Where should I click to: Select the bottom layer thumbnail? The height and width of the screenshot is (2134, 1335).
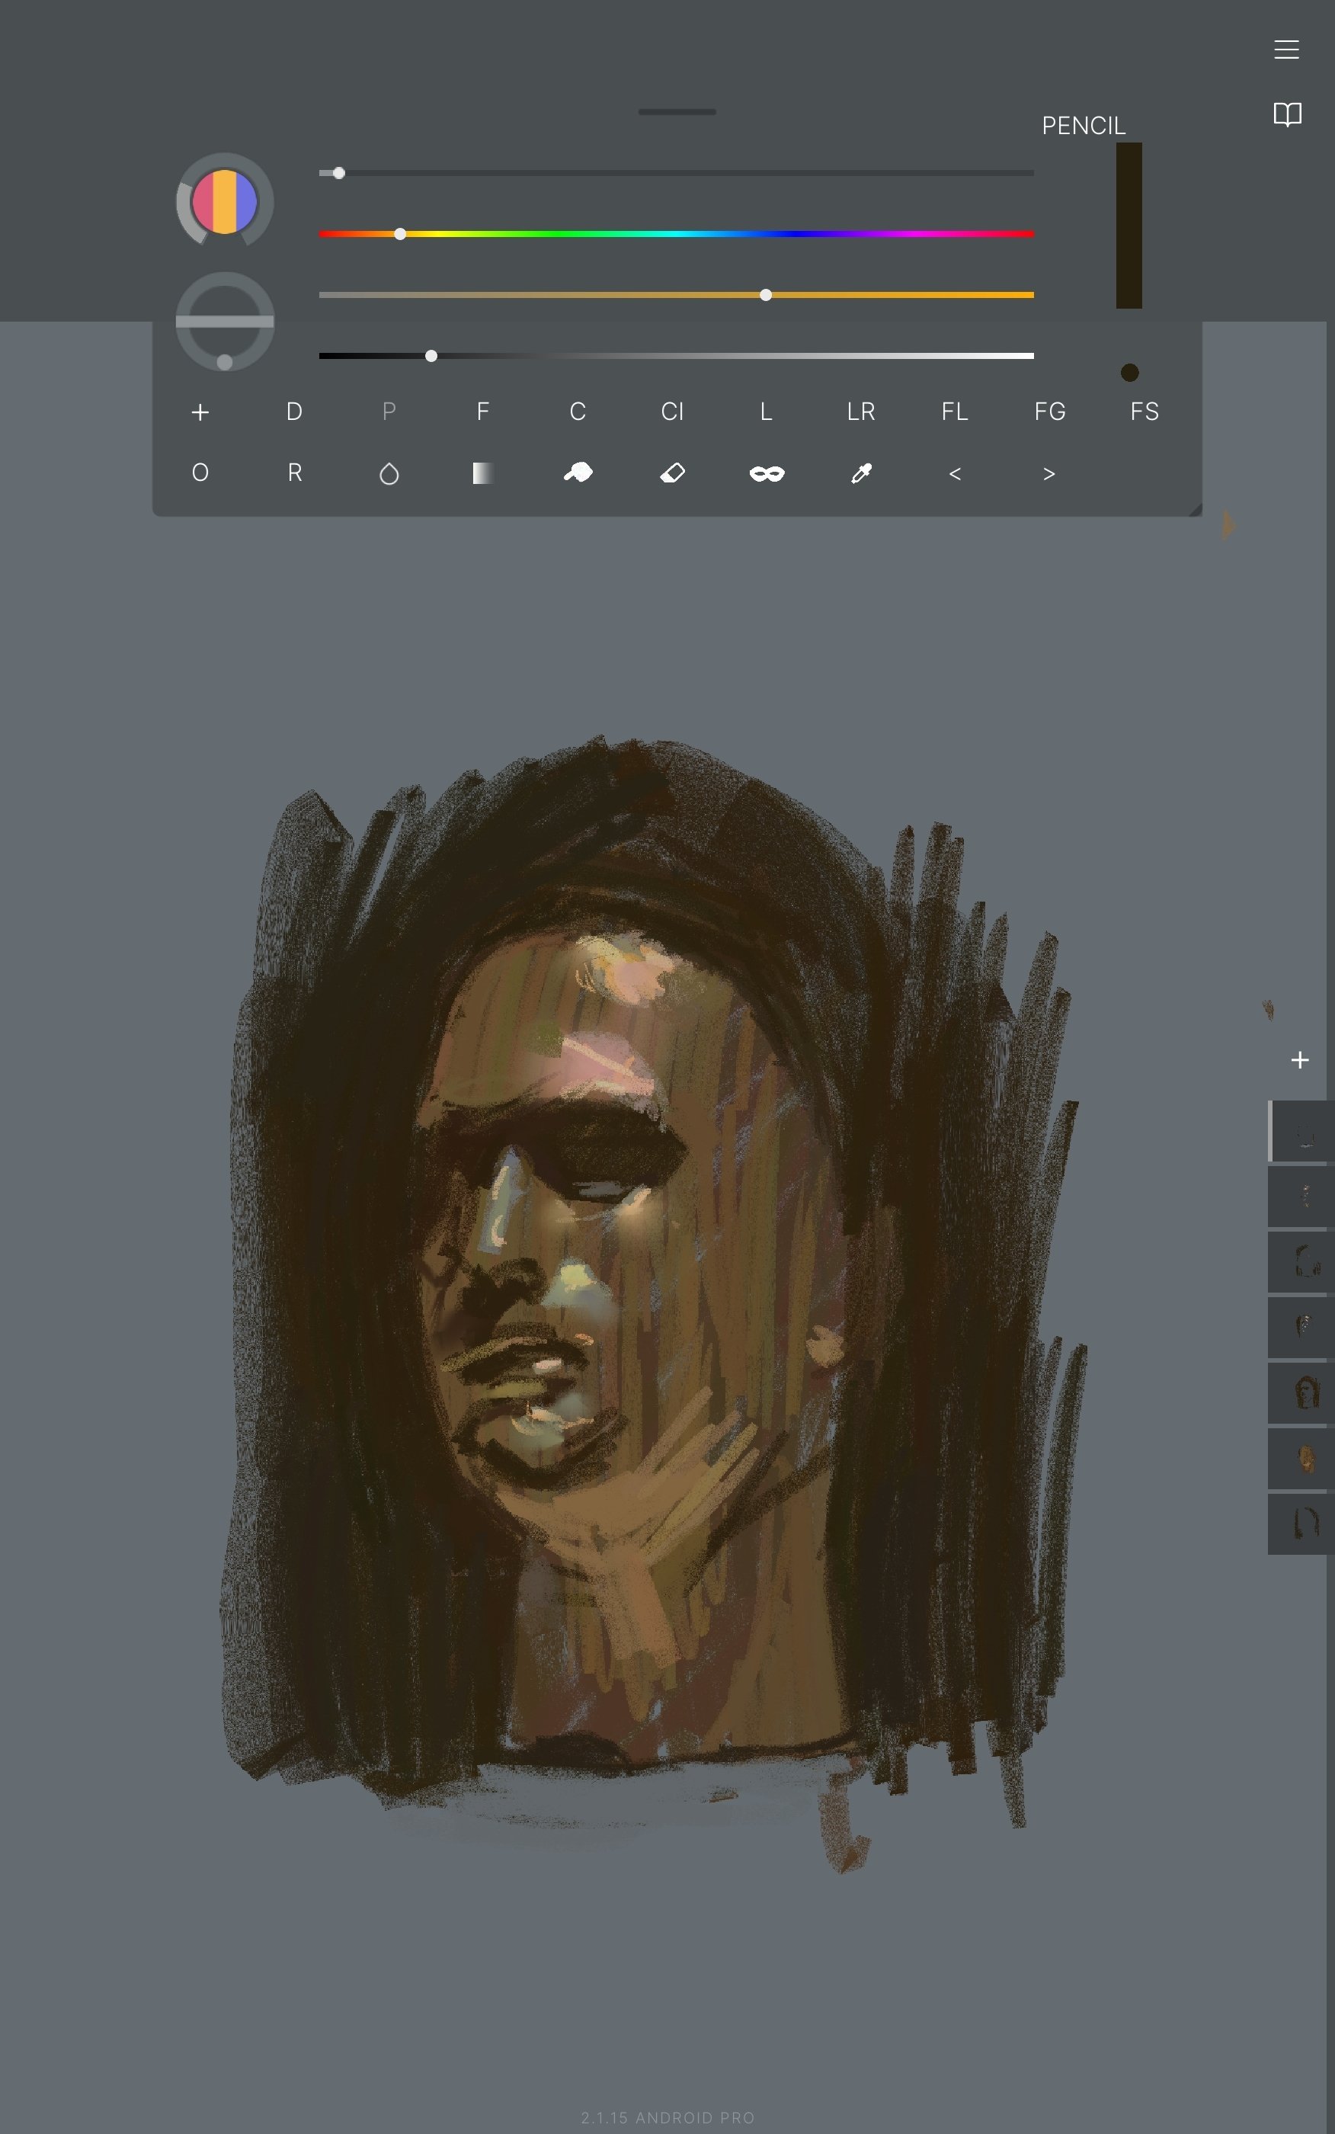click(1298, 1524)
